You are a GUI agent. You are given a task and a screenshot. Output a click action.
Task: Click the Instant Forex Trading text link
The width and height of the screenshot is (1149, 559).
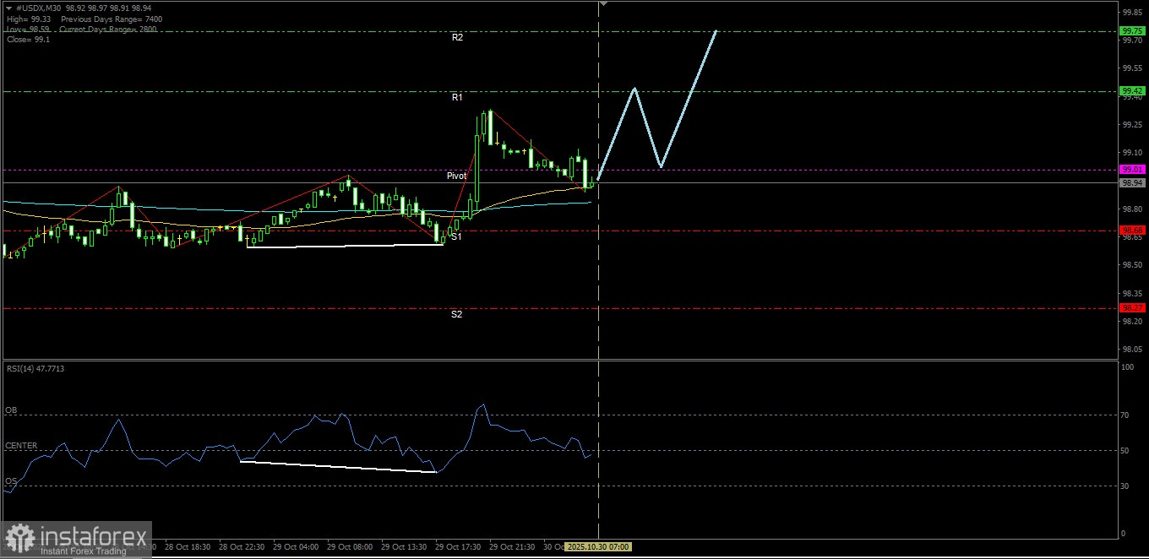click(x=82, y=550)
